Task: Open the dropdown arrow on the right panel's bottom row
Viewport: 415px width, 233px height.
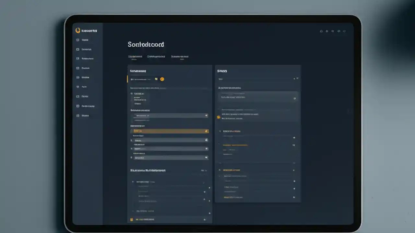Action: click(294, 197)
